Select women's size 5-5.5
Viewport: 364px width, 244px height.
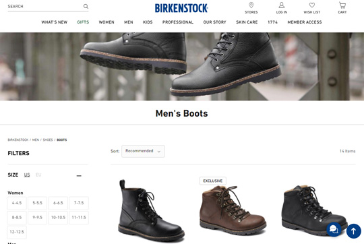37,203
